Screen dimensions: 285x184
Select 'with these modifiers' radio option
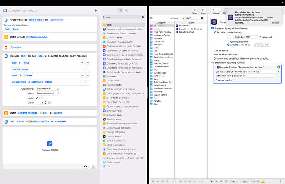[228, 45]
